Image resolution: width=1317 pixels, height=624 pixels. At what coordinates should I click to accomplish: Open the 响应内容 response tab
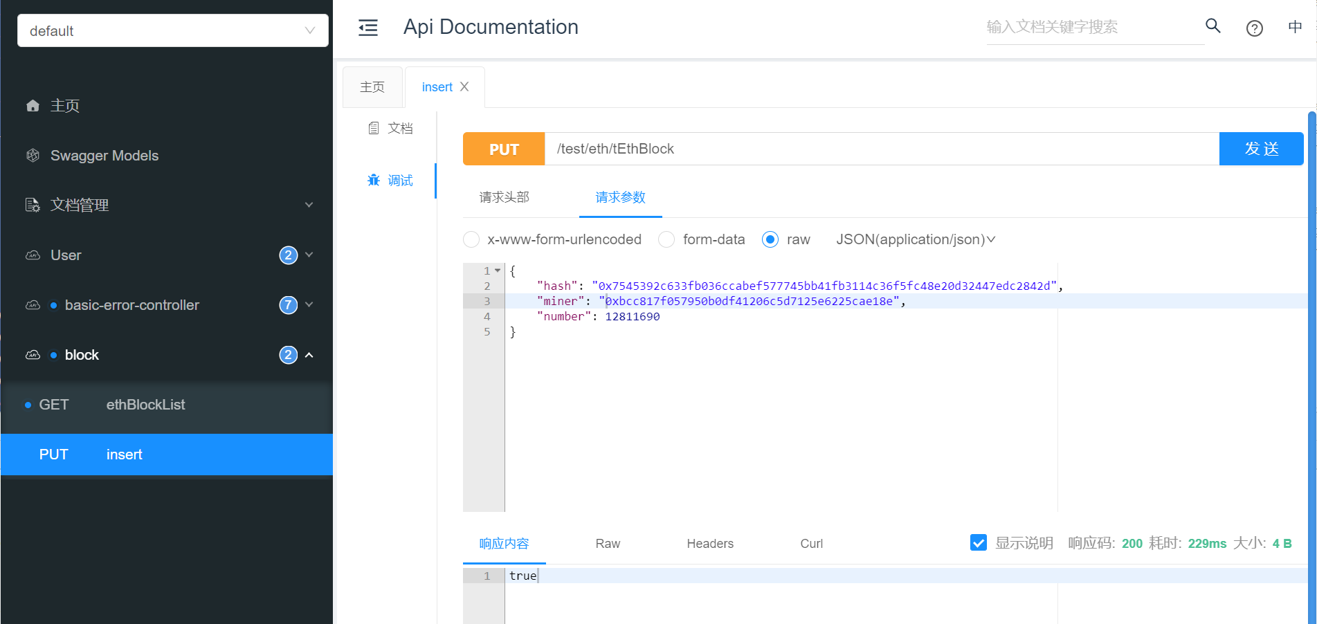[x=505, y=544]
